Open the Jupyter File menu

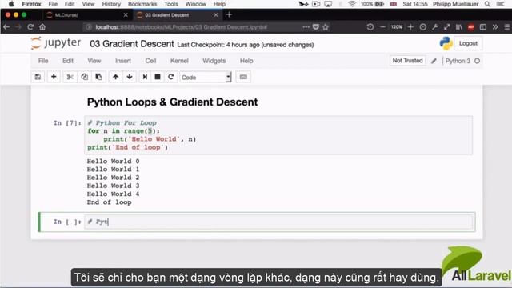[x=43, y=61]
